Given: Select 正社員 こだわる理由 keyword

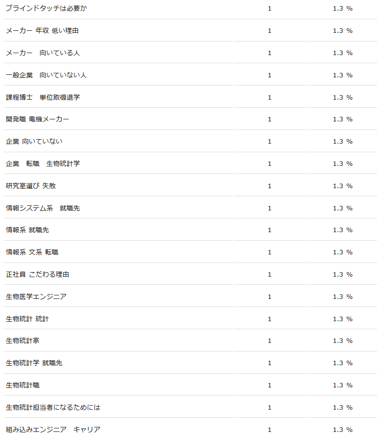Looking at the screenshot, I should [x=37, y=275].
